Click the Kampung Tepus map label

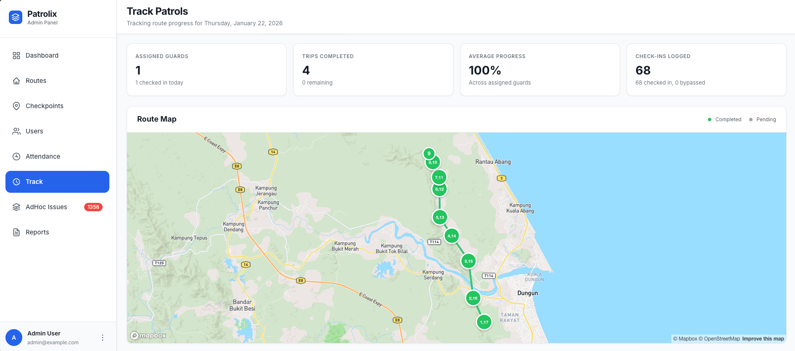pyautogui.click(x=189, y=238)
